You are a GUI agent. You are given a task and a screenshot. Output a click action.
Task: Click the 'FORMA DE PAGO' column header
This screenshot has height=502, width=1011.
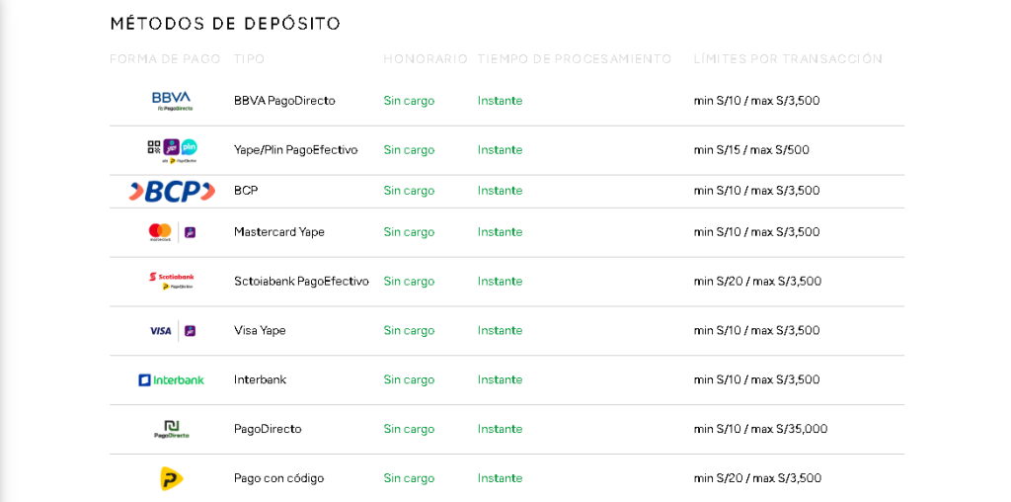click(x=165, y=58)
